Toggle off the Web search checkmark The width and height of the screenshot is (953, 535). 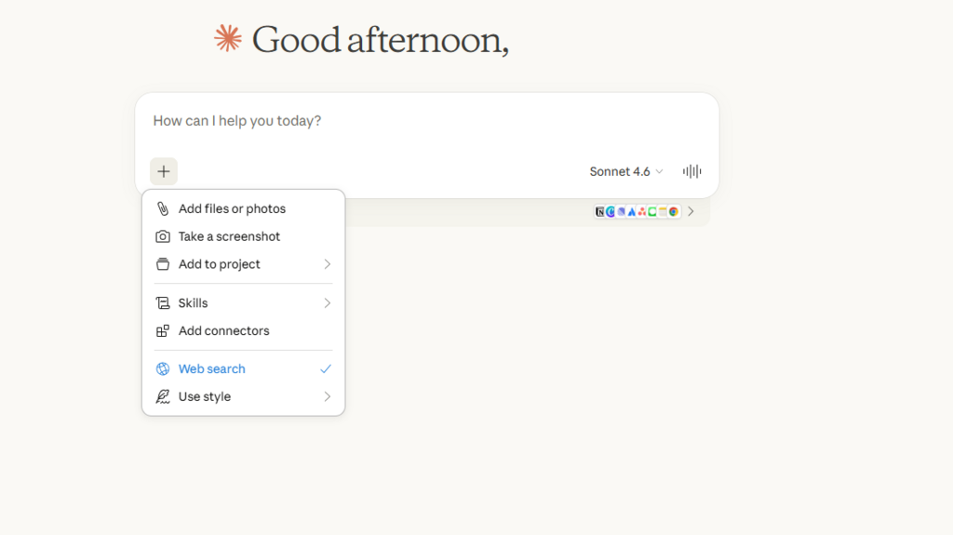(x=326, y=369)
